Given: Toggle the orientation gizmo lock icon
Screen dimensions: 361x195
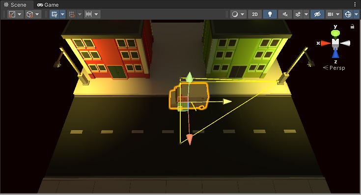Looking at the screenshot, I should click(x=352, y=27).
